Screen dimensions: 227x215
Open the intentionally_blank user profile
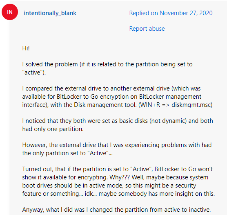[x=50, y=13]
